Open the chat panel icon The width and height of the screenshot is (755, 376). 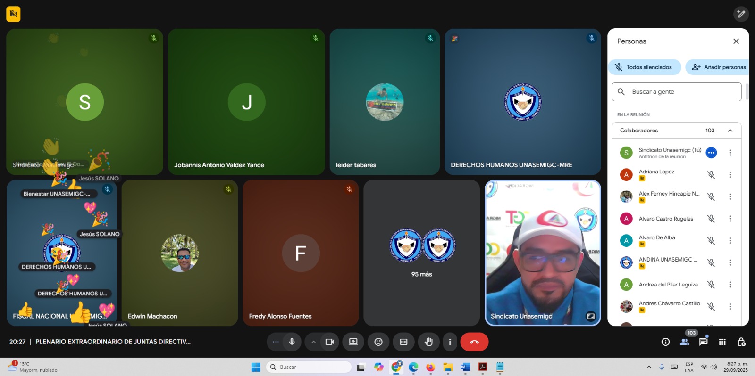click(x=703, y=342)
